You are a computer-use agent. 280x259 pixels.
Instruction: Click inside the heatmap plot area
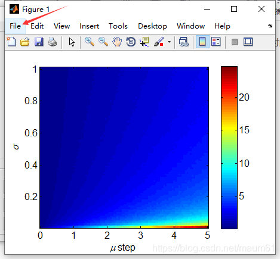point(124,148)
